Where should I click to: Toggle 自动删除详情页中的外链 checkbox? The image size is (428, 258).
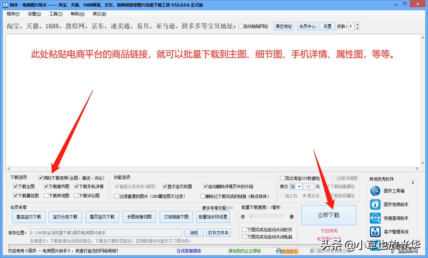tap(206, 186)
